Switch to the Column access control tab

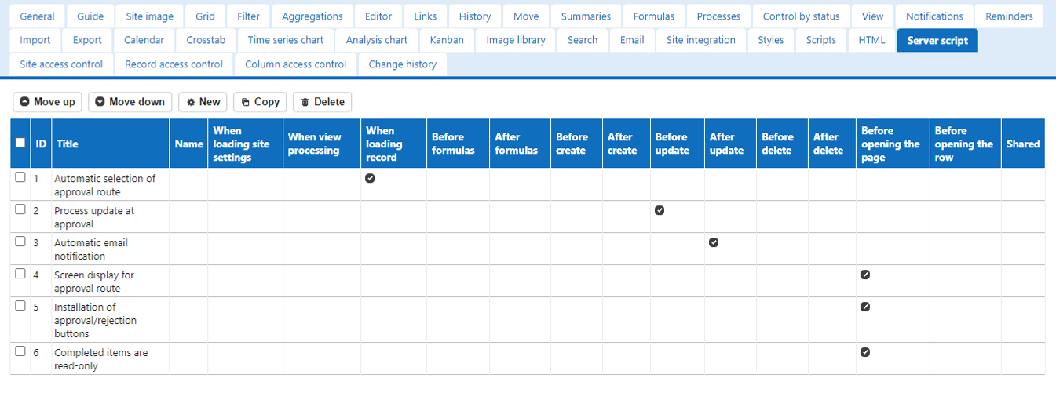tap(296, 64)
